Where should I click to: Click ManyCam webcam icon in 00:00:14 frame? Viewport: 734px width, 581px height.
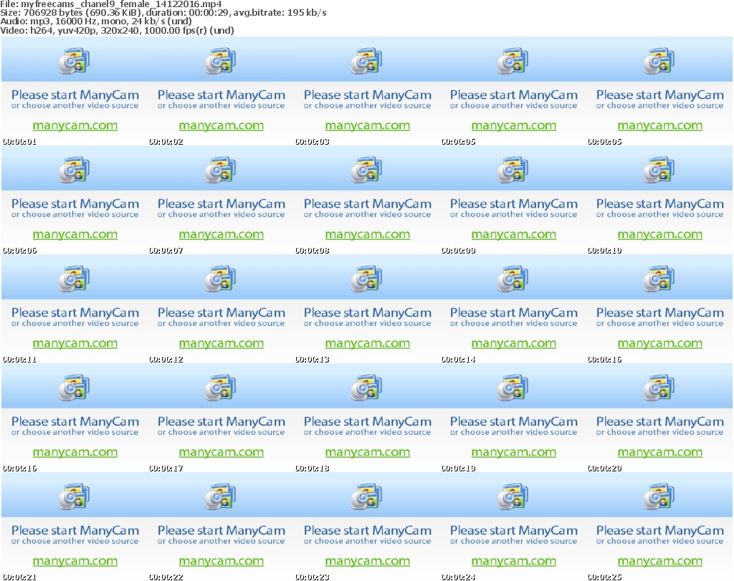pos(513,279)
